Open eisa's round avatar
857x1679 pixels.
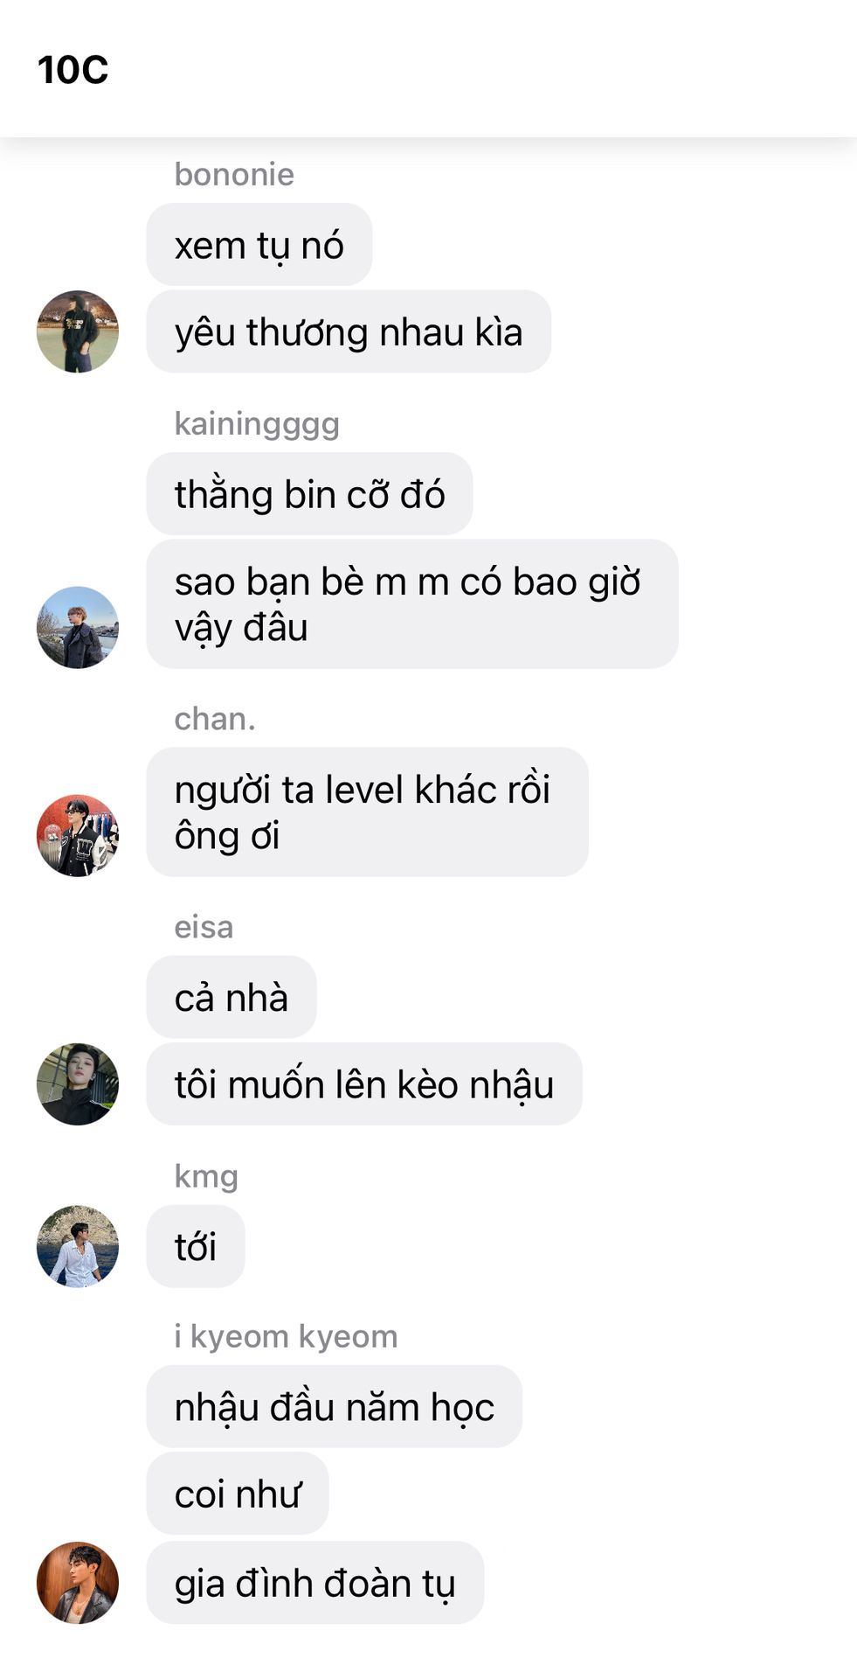click(x=78, y=1083)
